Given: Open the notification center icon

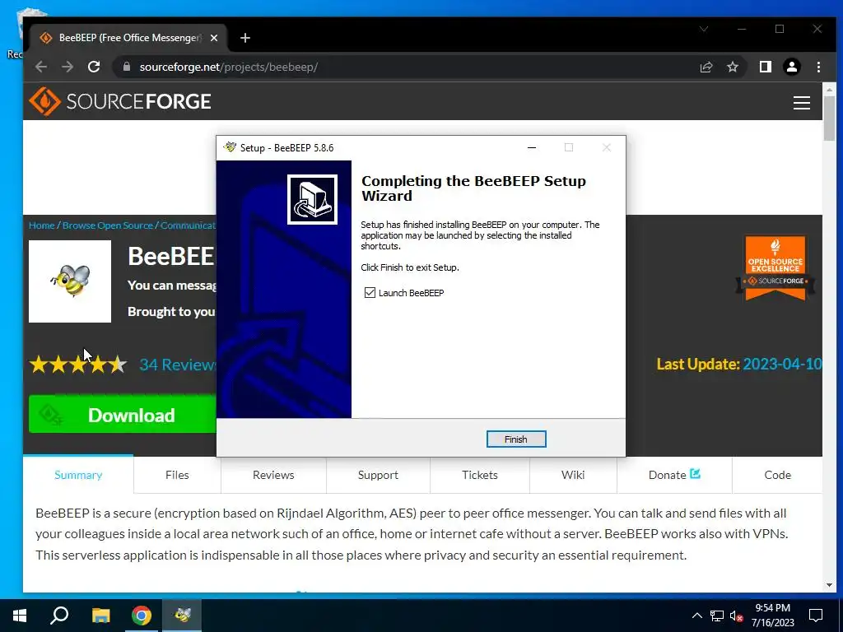Looking at the screenshot, I should coord(816,616).
